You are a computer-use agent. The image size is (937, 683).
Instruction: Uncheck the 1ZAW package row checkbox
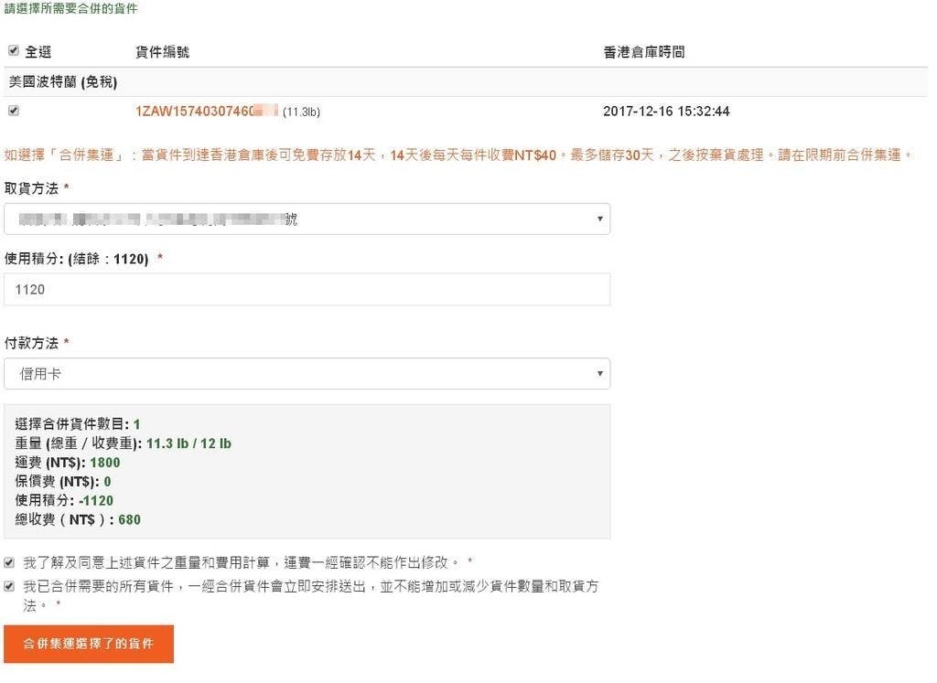(x=13, y=111)
